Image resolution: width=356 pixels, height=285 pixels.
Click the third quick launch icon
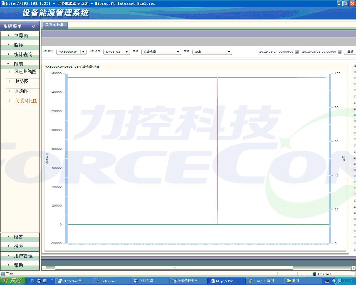pos(45,281)
